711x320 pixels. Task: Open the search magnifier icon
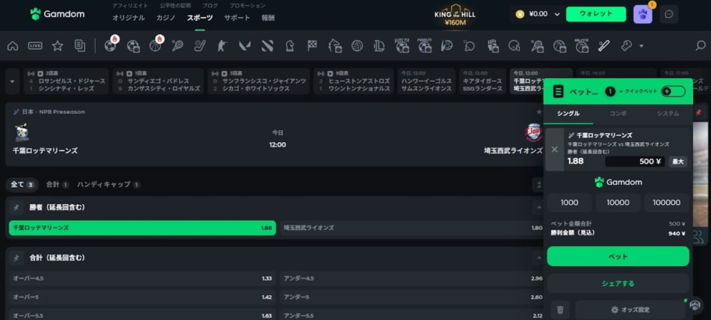point(700,46)
